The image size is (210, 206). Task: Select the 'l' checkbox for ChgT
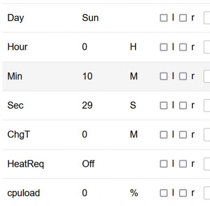164,135
